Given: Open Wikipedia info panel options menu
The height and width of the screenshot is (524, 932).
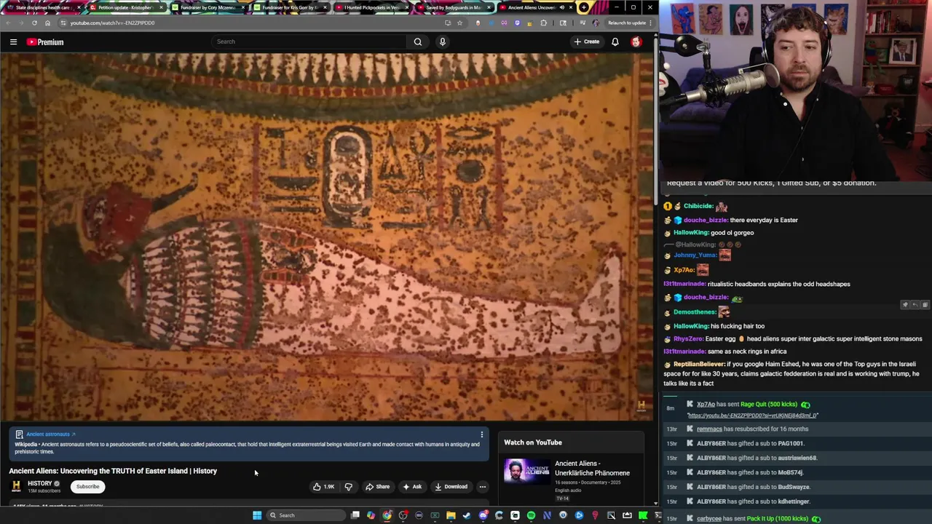Looking at the screenshot, I should coord(481,434).
